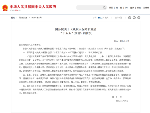
Task: Click the www.gov.cn URL text
Action: (15, 10)
